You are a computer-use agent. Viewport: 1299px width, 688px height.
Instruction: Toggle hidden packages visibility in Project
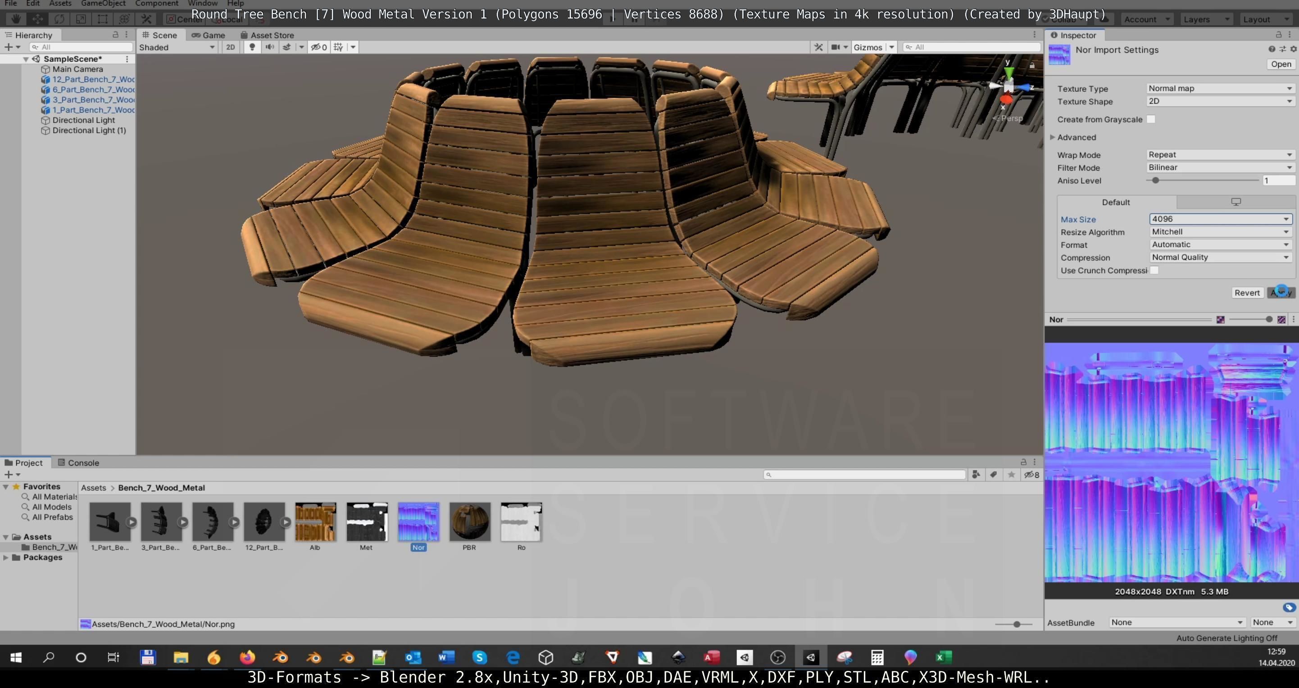1031,474
